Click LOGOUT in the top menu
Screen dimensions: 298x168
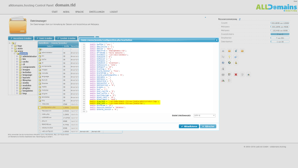114,12
